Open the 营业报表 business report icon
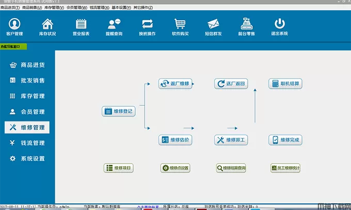The image size is (351, 210). click(81, 27)
